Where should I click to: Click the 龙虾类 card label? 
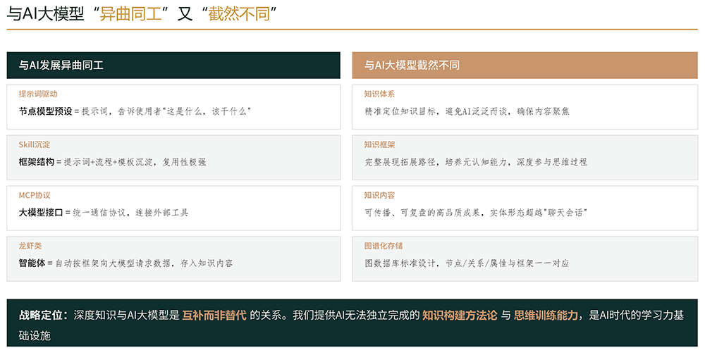click(x=30, y=246)
